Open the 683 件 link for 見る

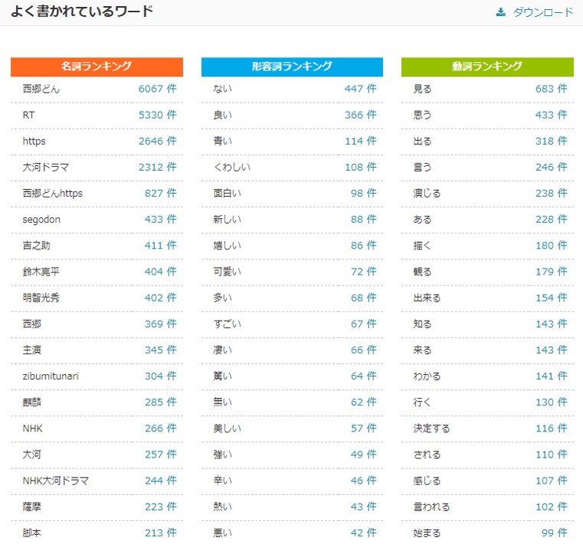tap(551, 89)
